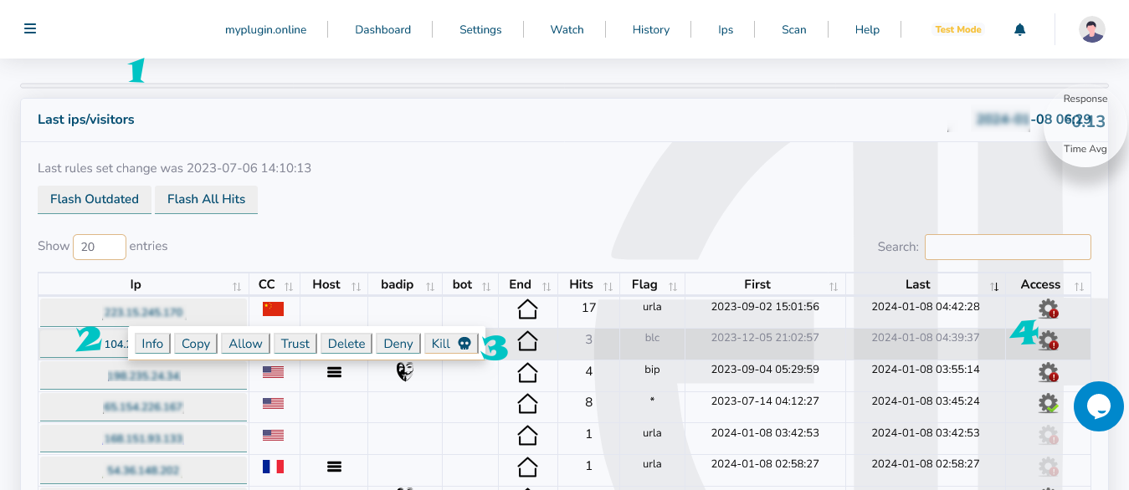This screenshot has height=490, width=1129.
Task: Click IP 65.154.226.167 cell
Action: tap(143, 407)
